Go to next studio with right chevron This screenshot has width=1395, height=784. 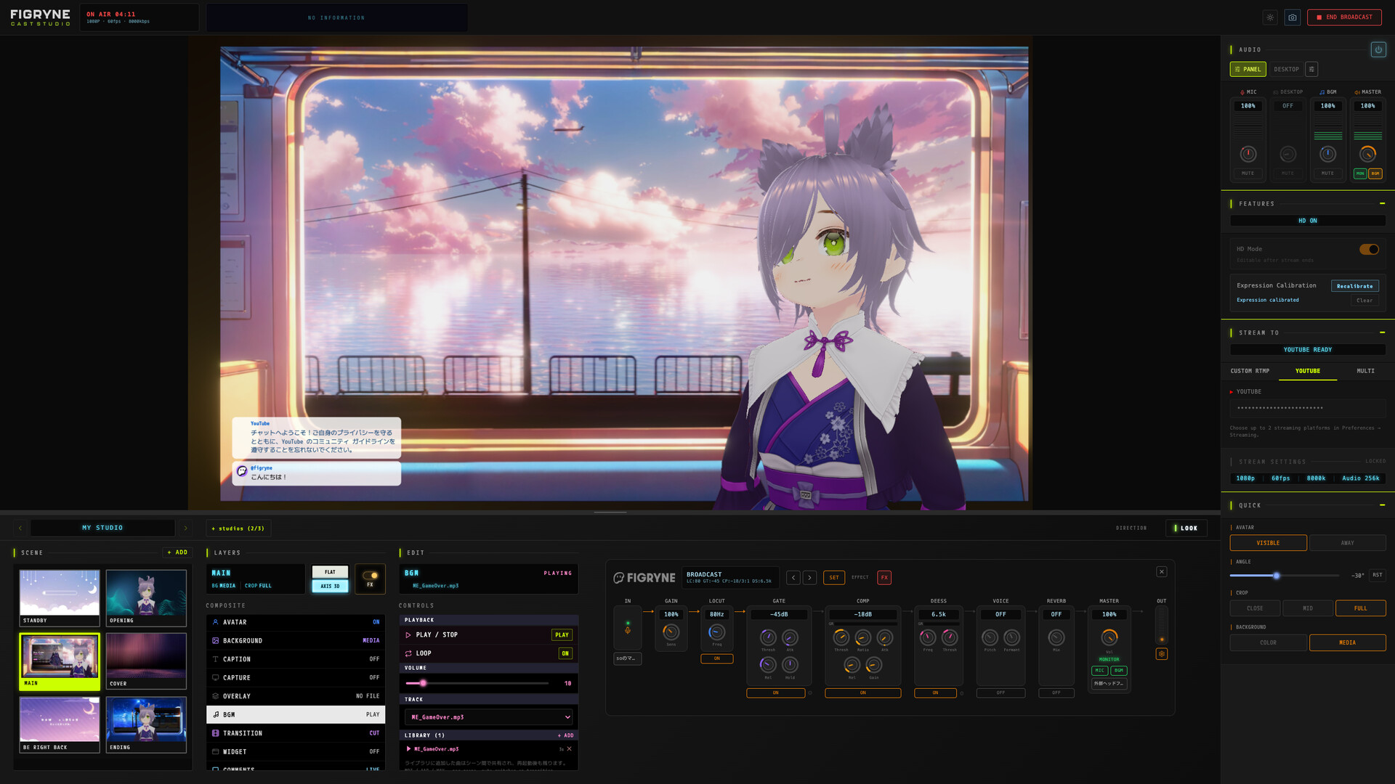185,528
